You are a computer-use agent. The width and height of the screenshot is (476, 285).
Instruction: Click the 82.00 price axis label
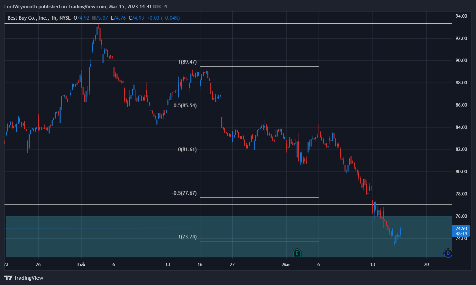(461, 149)
